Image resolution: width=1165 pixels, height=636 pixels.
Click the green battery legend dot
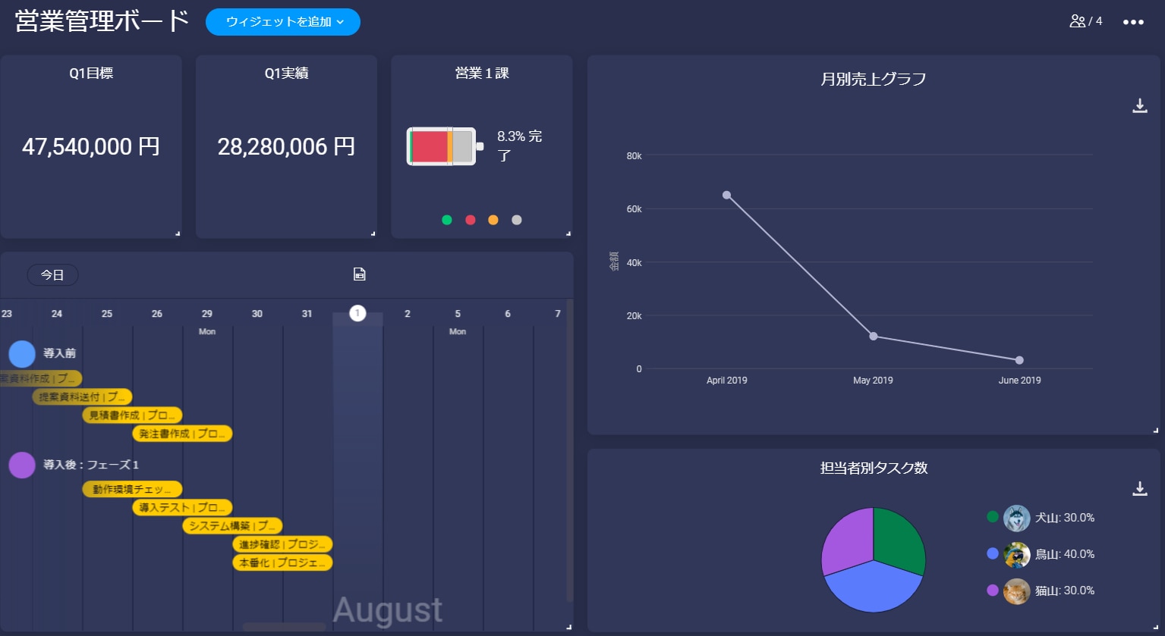[447, 220]
